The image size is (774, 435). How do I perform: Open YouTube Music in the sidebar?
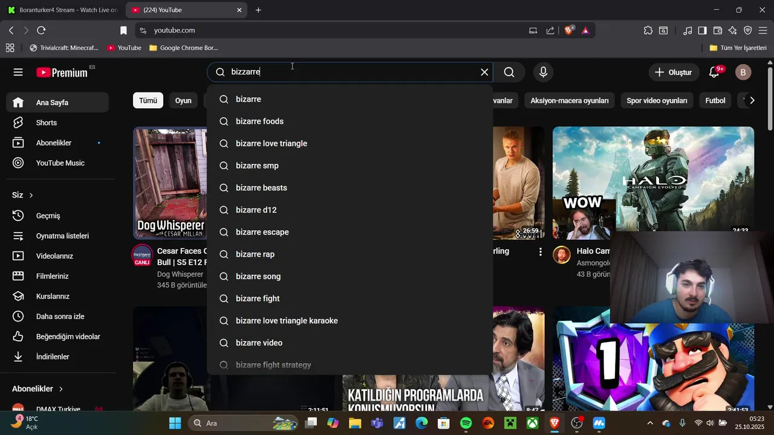57,163
